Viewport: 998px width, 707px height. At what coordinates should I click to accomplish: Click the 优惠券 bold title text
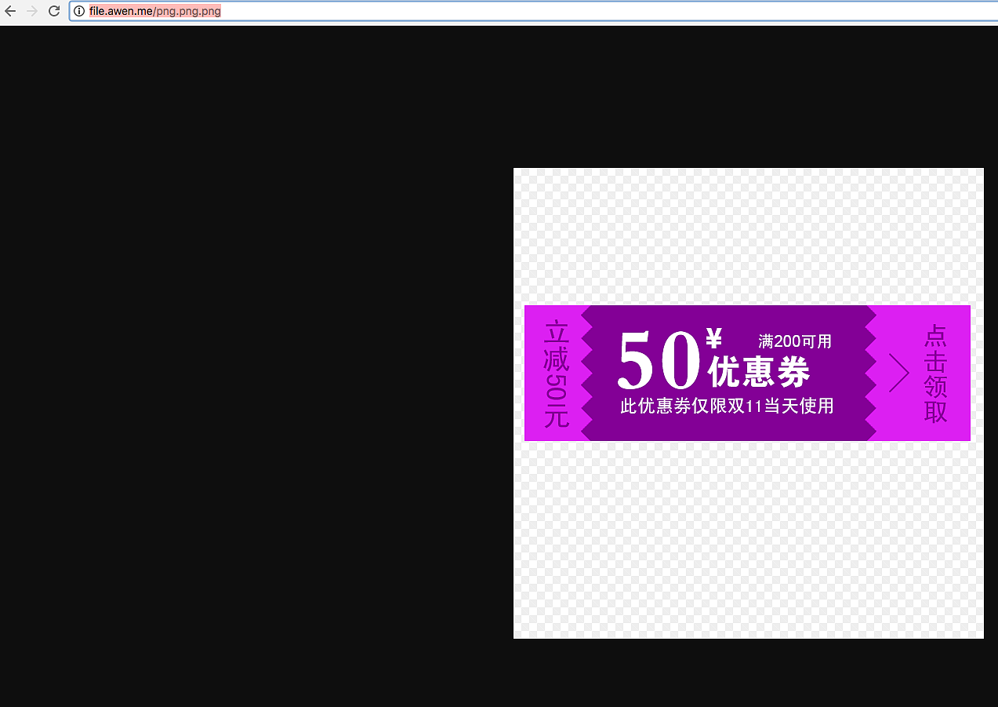(x=759, y=372)
